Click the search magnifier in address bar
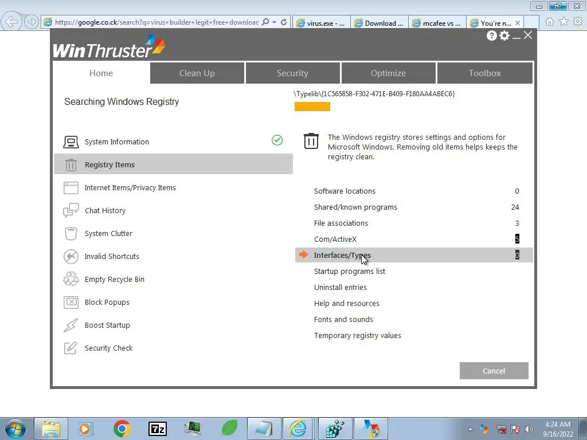Viewport: 587px width, 440px height. (265, 22)
